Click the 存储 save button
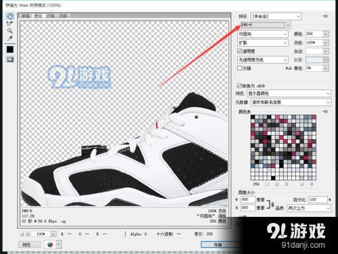This screenshot has height=254, width=338. pos(218,245)
